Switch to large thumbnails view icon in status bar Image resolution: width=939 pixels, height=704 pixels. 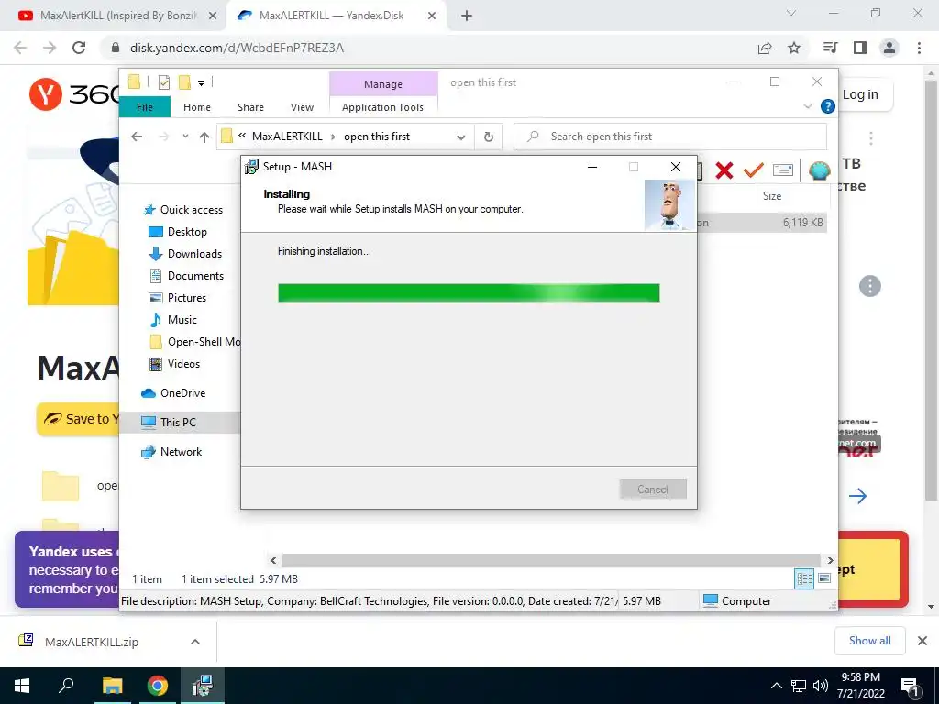(x=824, y=578)
